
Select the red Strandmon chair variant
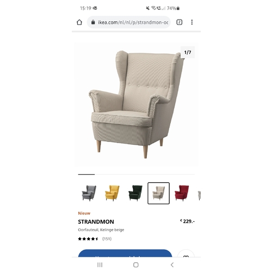[182, 193]
